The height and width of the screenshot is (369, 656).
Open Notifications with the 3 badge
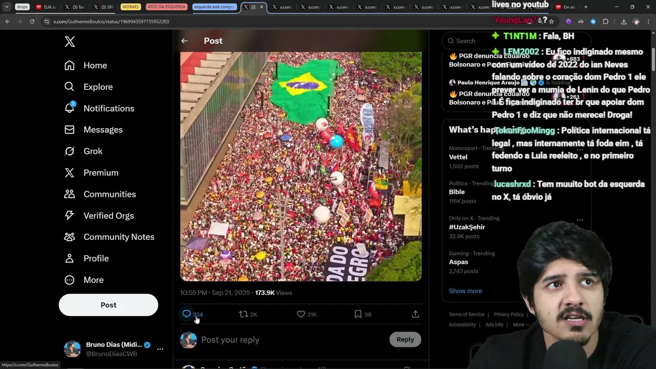tap(99, 109)
